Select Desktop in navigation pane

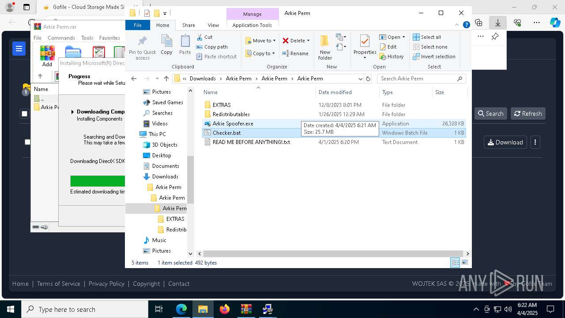[x=161, y=155]
